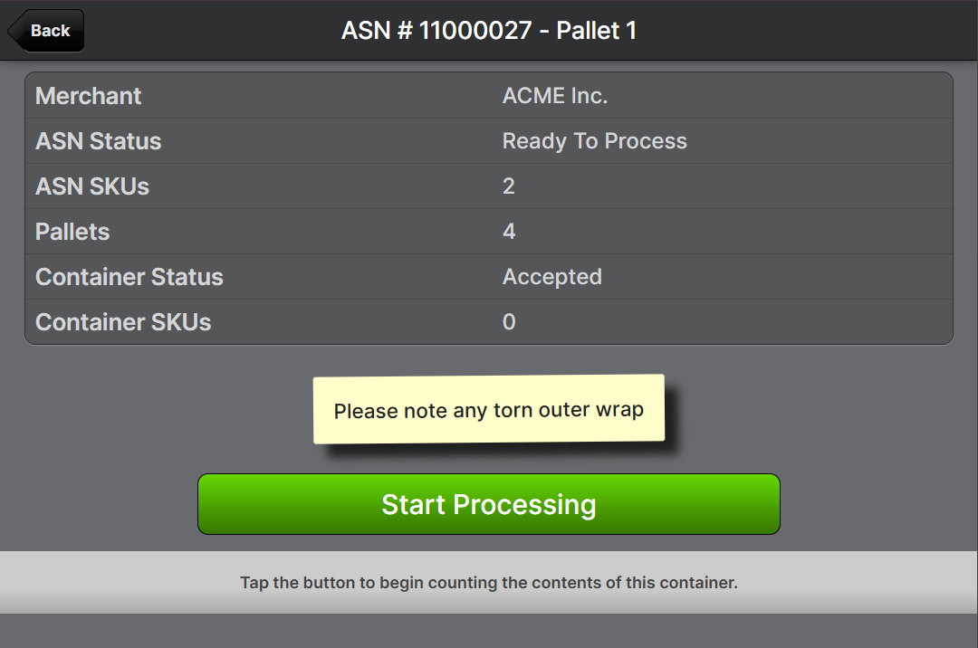Click the instruction text about counting contents
The image size is (978, 648).
click(x=489, y=583)
